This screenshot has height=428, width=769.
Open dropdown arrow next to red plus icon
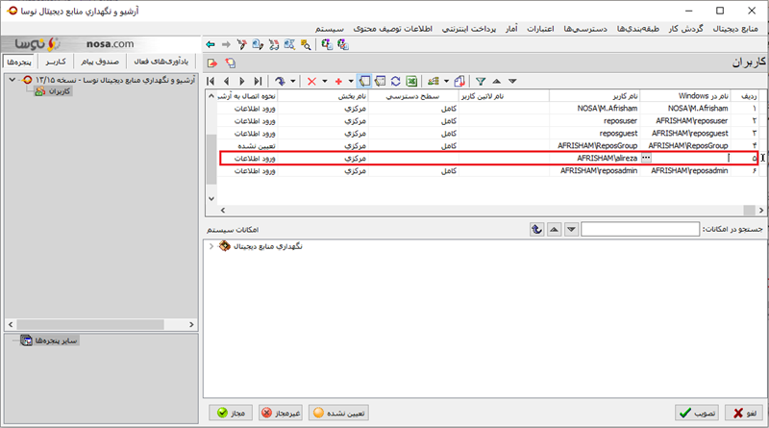(x=351, y=82)
